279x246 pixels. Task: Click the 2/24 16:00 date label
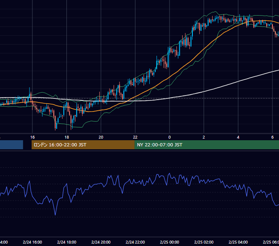(x=32, y=242)
